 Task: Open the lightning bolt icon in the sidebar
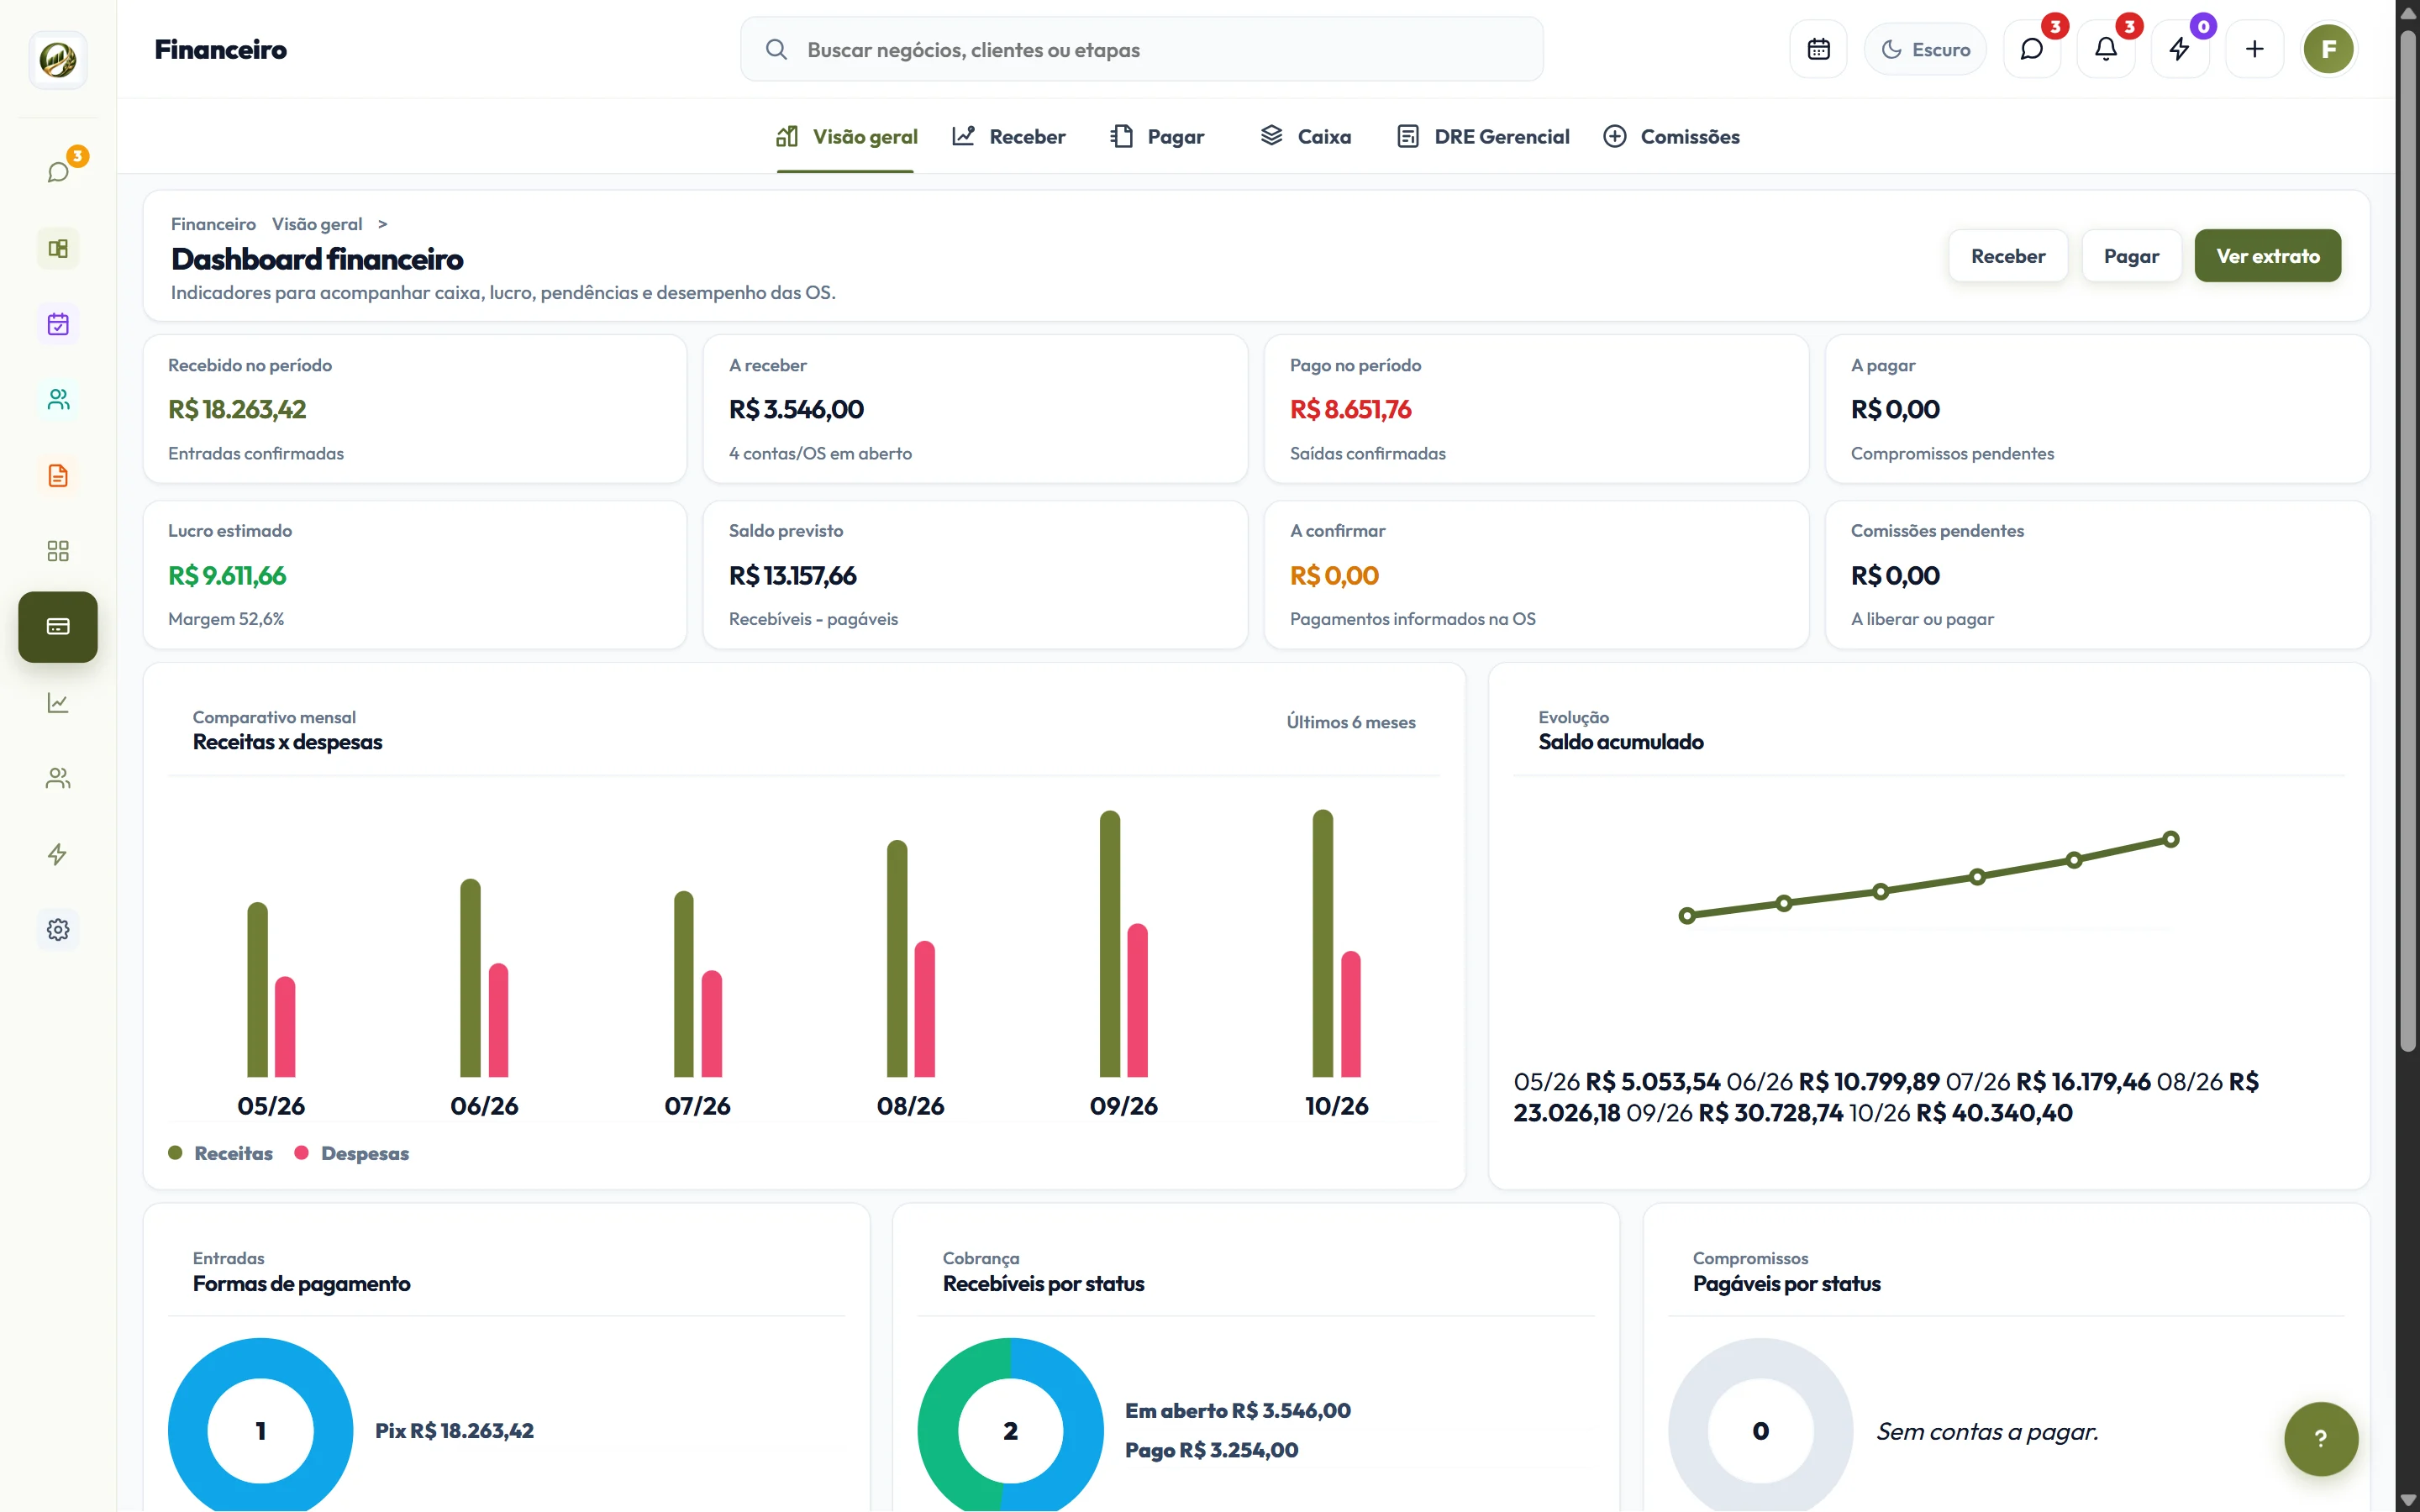(x=58, y=854)
